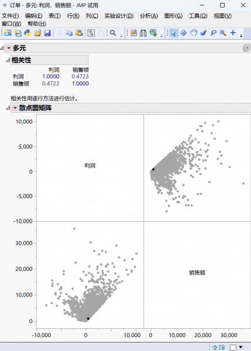251x351 pixels.
Task: Select the arrow pointer tool
Action: tap(174, 33)
